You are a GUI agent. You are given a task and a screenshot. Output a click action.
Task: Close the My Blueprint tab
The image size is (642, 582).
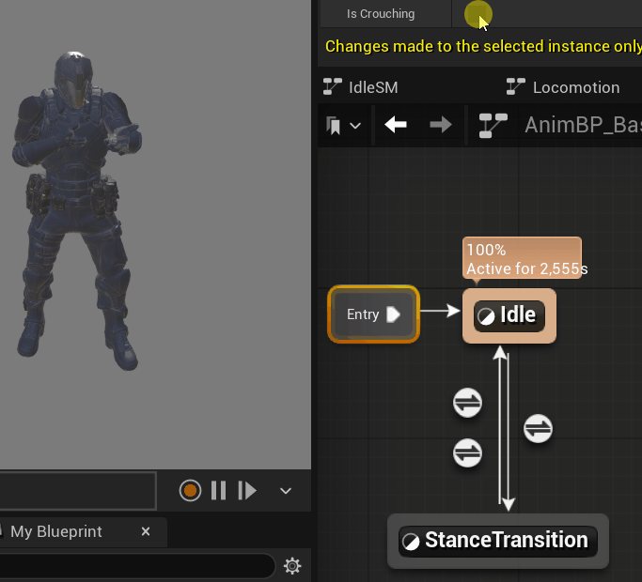146,531
